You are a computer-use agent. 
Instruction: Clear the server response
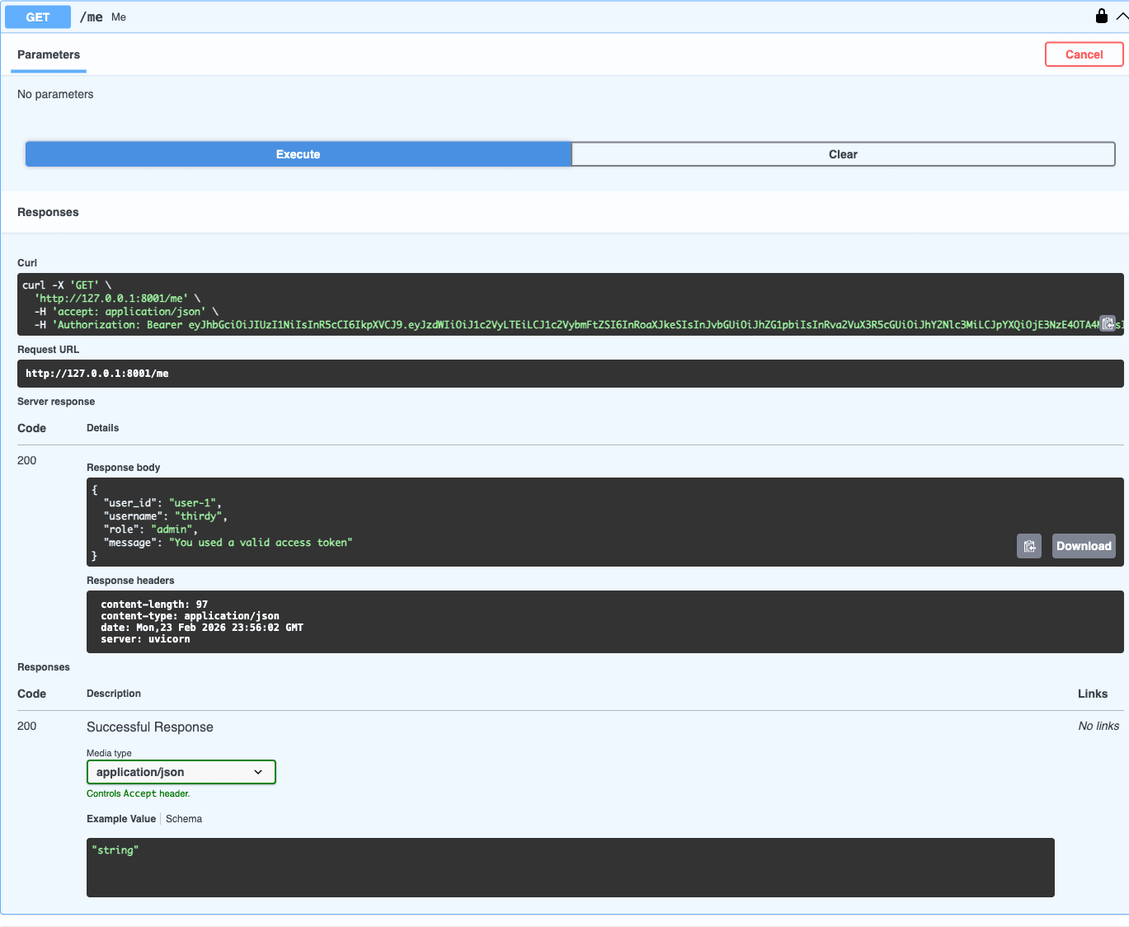coord(843,153)
